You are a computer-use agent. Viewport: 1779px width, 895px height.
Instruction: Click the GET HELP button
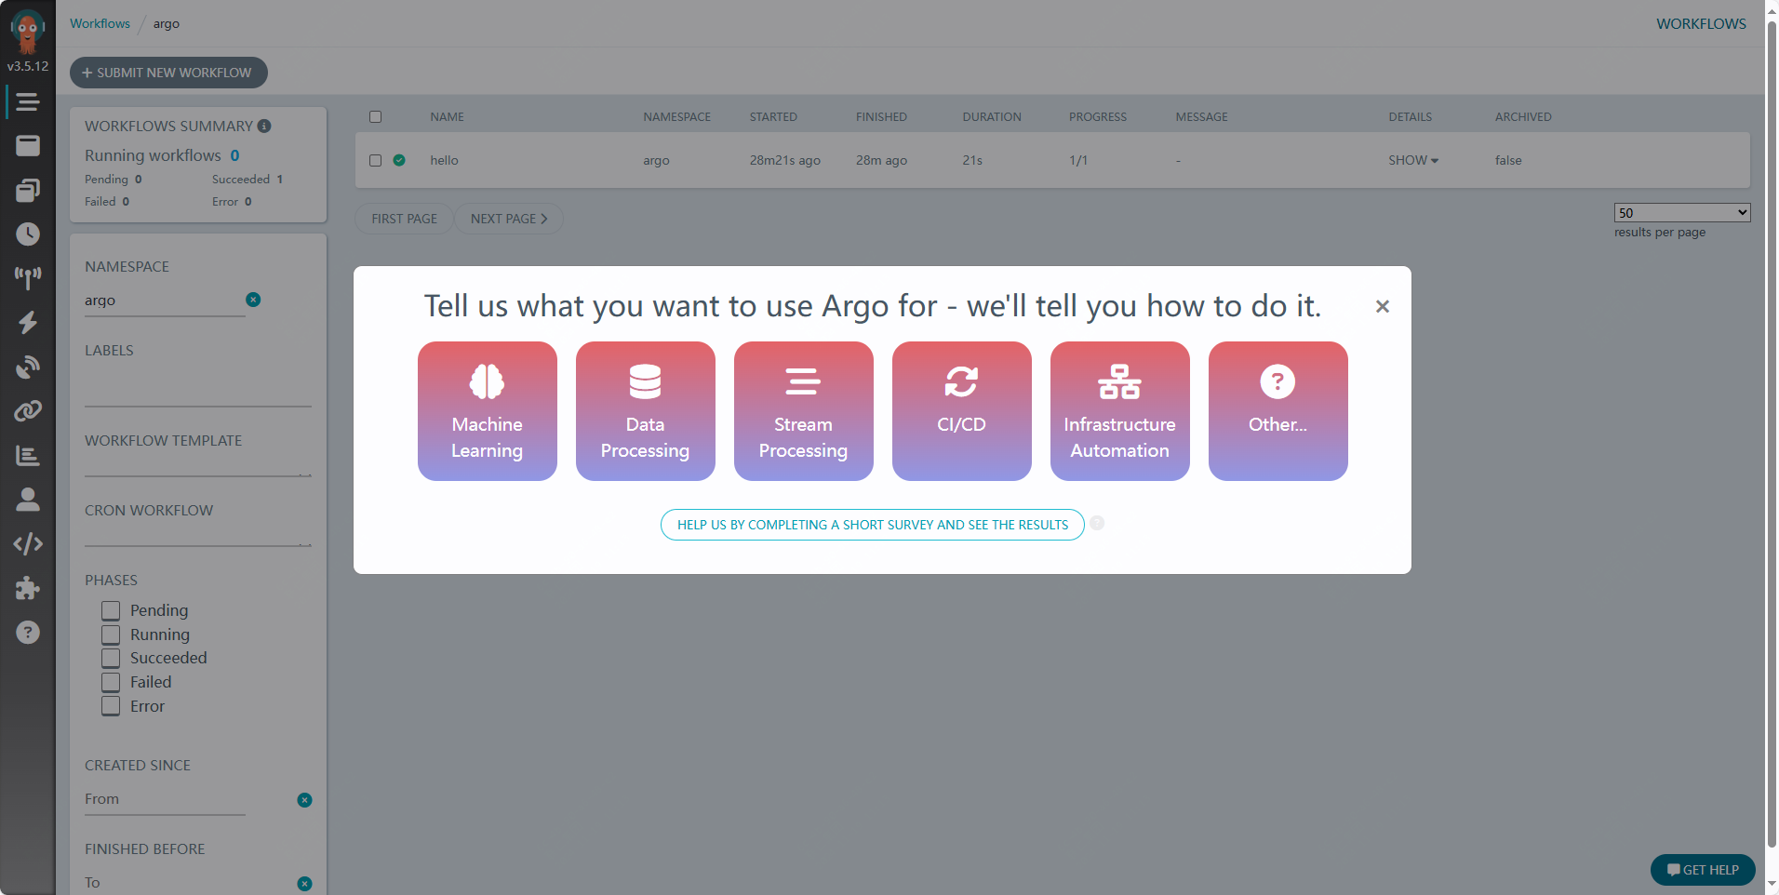point(1703,870)
